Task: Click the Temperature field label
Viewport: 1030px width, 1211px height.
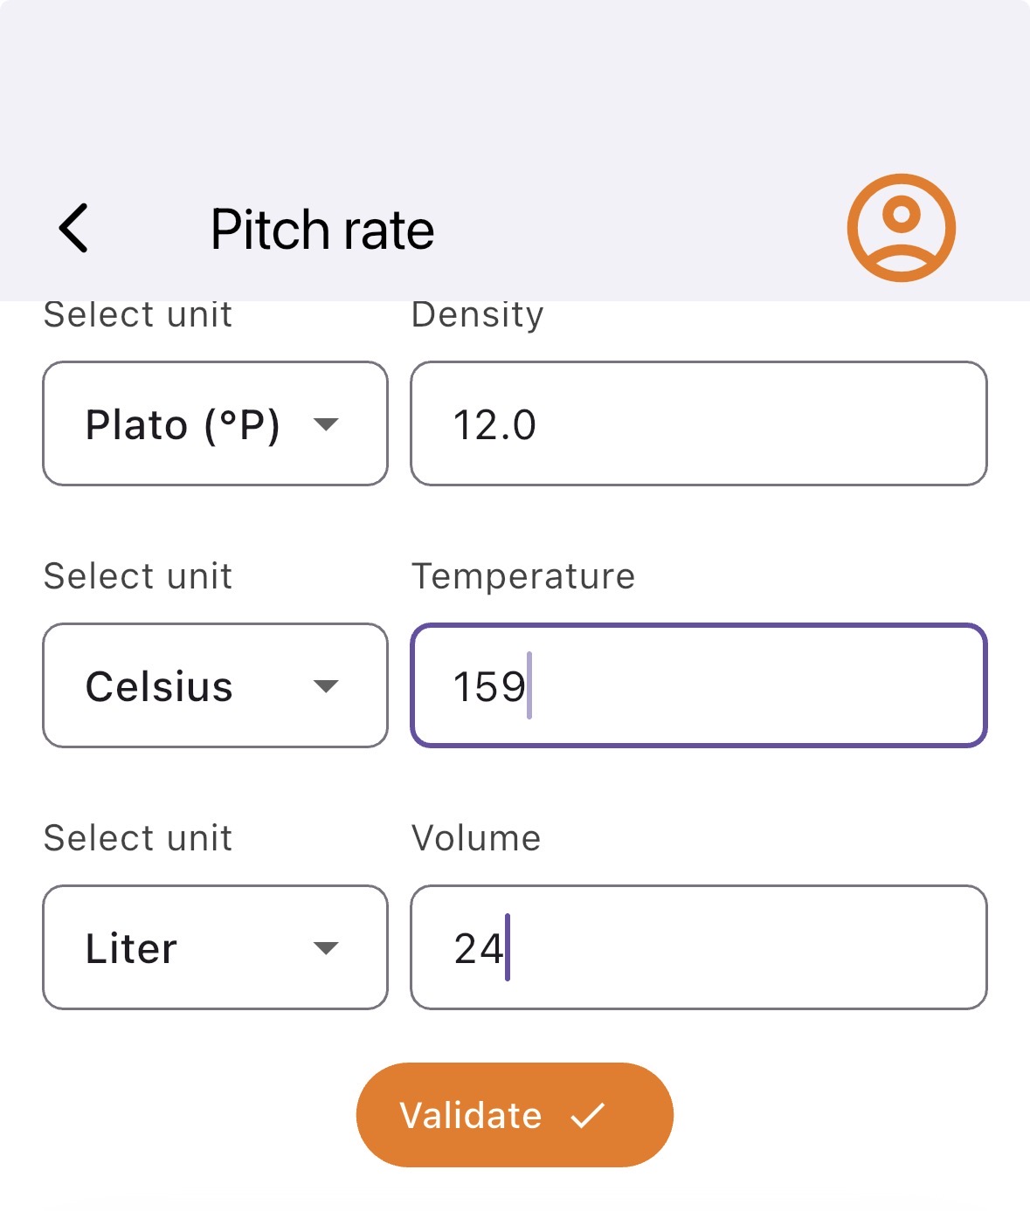Action: coord(522,576)
